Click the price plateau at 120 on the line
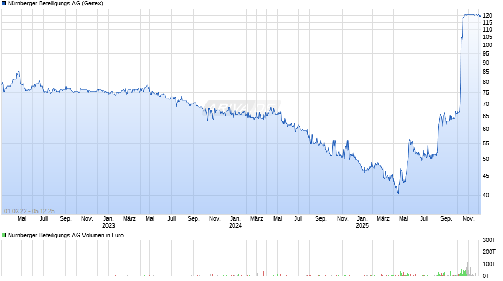Image resolution: width=503 pixels, height=281 pixels. (471, 15)
